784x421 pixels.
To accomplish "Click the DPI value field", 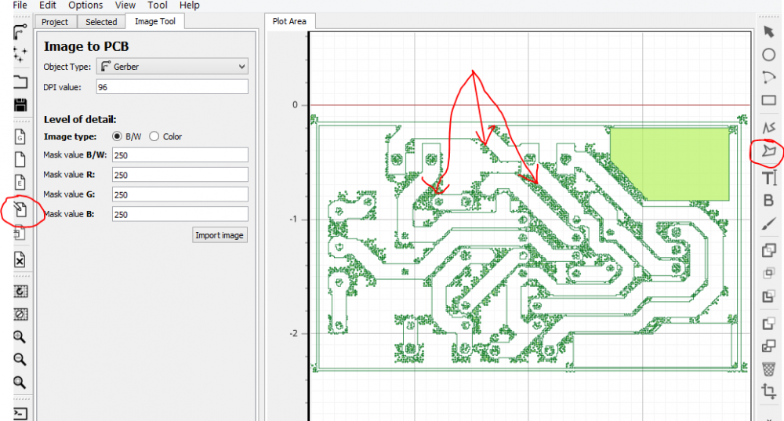I will click(172, 87).
